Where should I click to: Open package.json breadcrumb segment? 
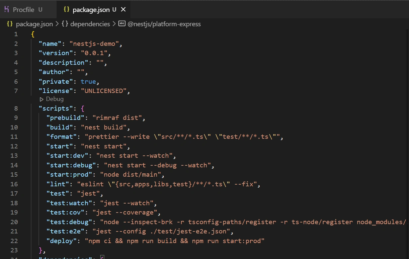(x=34, y=24)
